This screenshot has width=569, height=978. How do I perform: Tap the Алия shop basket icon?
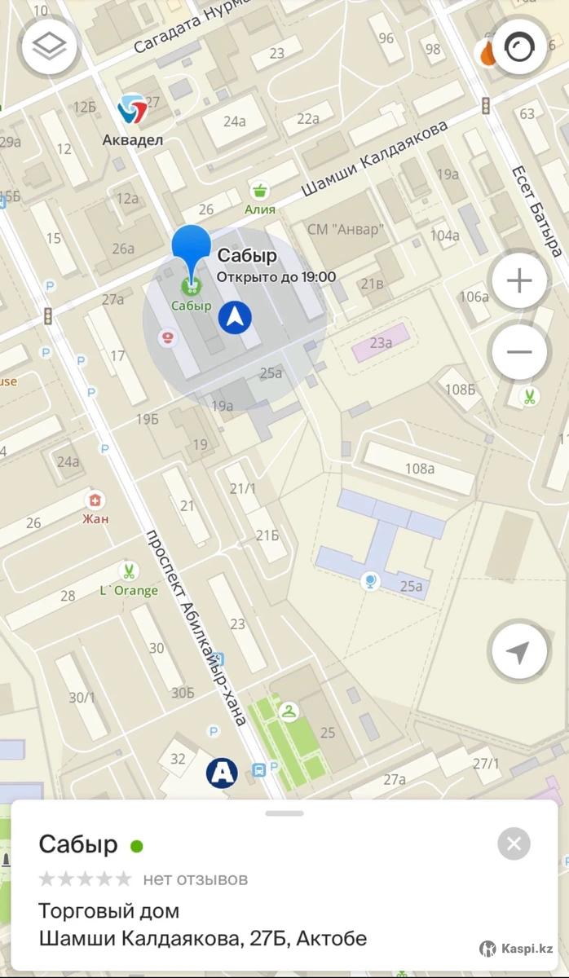[260, 192]
